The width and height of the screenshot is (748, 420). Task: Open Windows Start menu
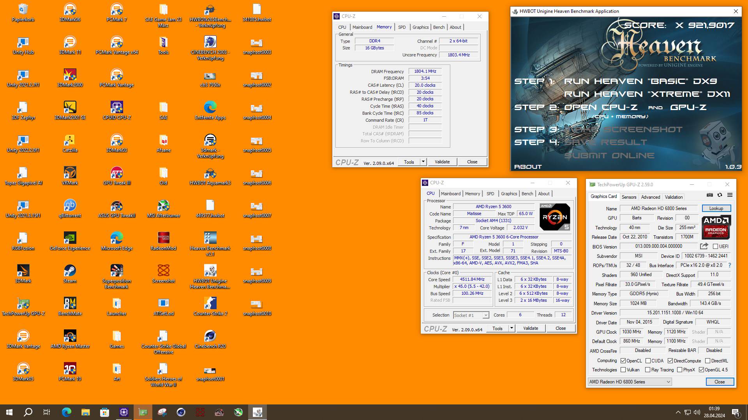[9, 412]
